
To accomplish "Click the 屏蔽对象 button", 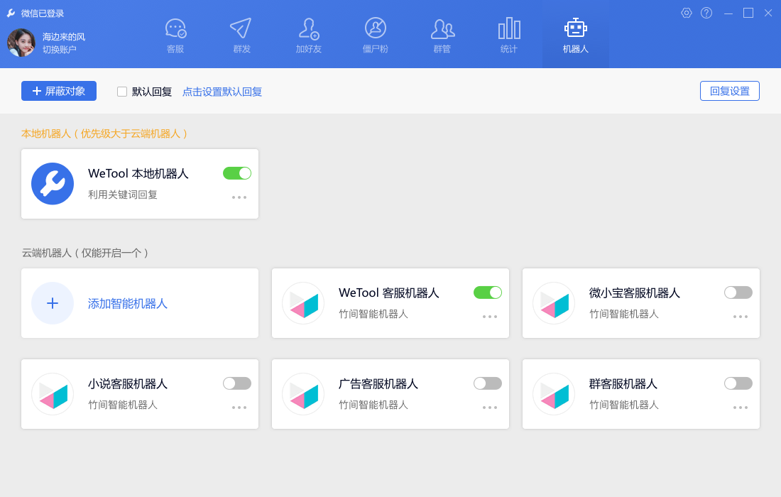I will point(59,91).
